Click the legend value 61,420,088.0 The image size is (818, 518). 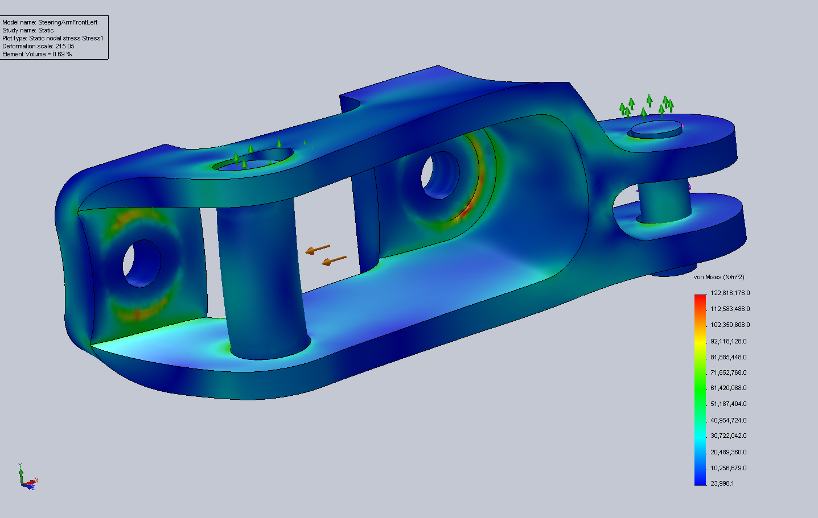pyautogui.click(x=728, y=388)
